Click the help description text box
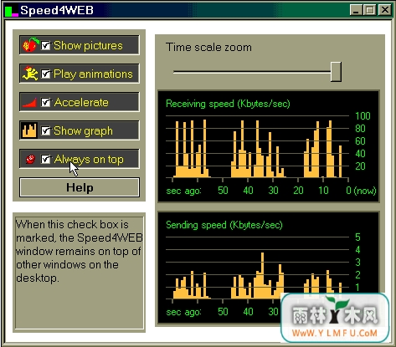This screenshot has width=396, height=347. click(x=80, y=273)
